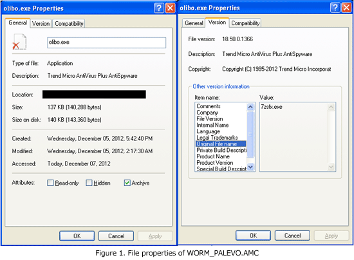The image size is (354, 260).
Task: Click Apply in the right Properties window
Action: 331,236
